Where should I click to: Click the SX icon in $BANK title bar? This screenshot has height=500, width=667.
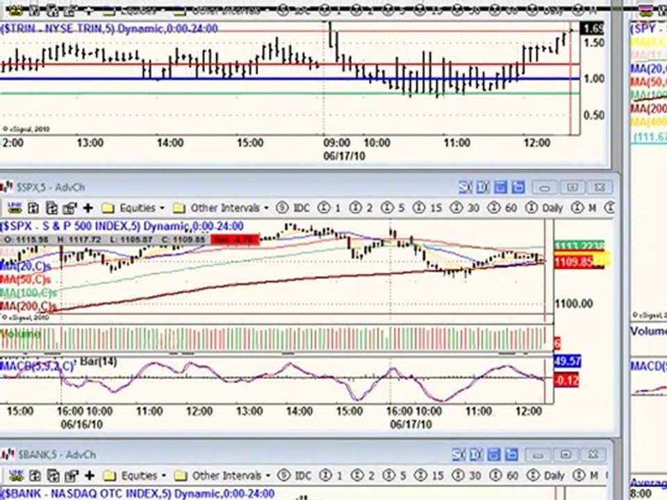459,455
